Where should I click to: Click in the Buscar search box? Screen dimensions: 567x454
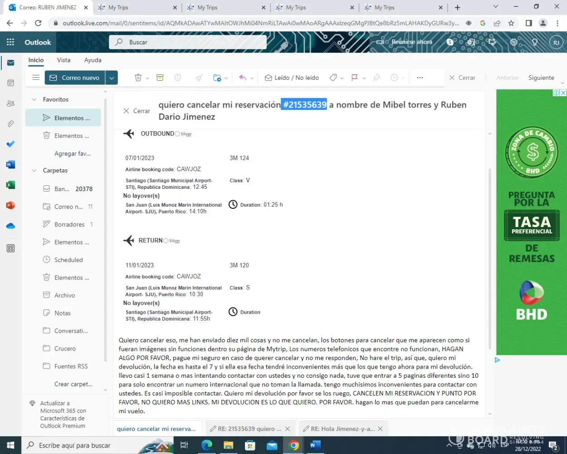coord(191,42)
